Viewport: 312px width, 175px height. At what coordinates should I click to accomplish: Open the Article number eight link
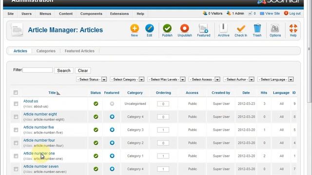point(40,114)
